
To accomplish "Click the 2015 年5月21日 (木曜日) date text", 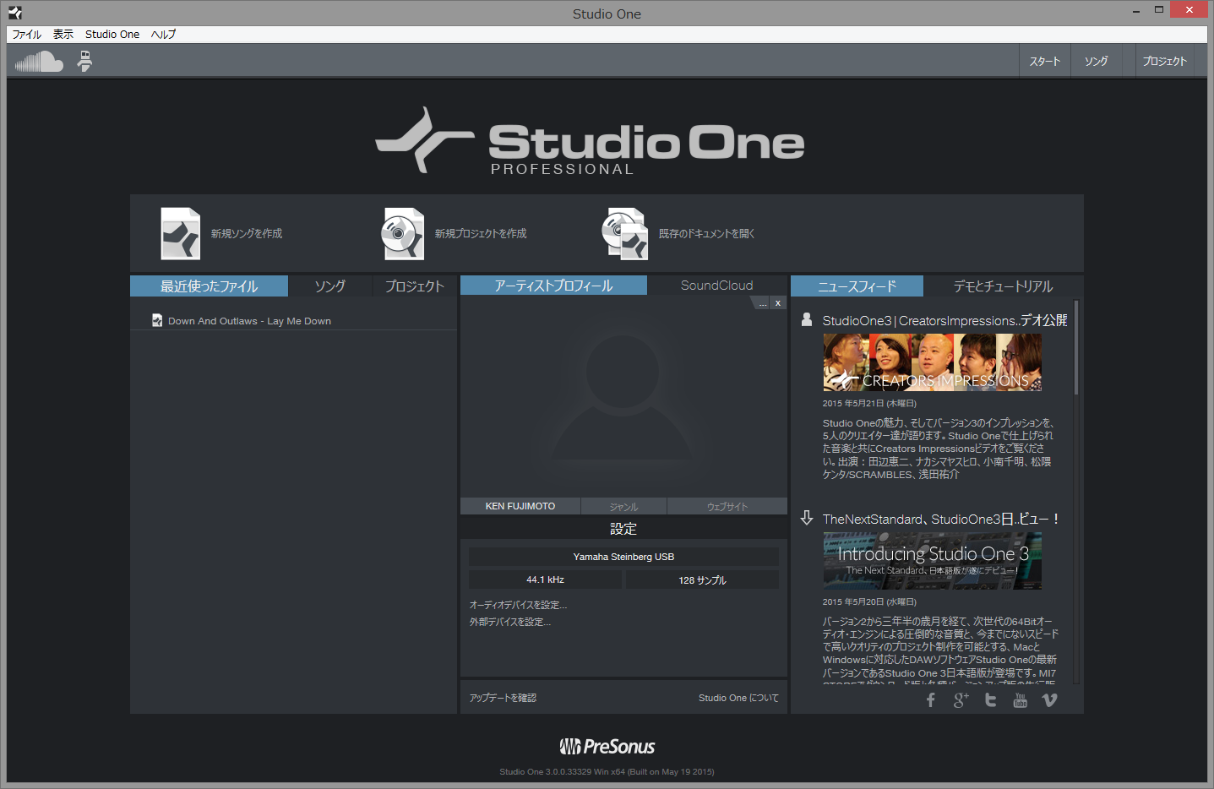I will (x=869, y=403).
